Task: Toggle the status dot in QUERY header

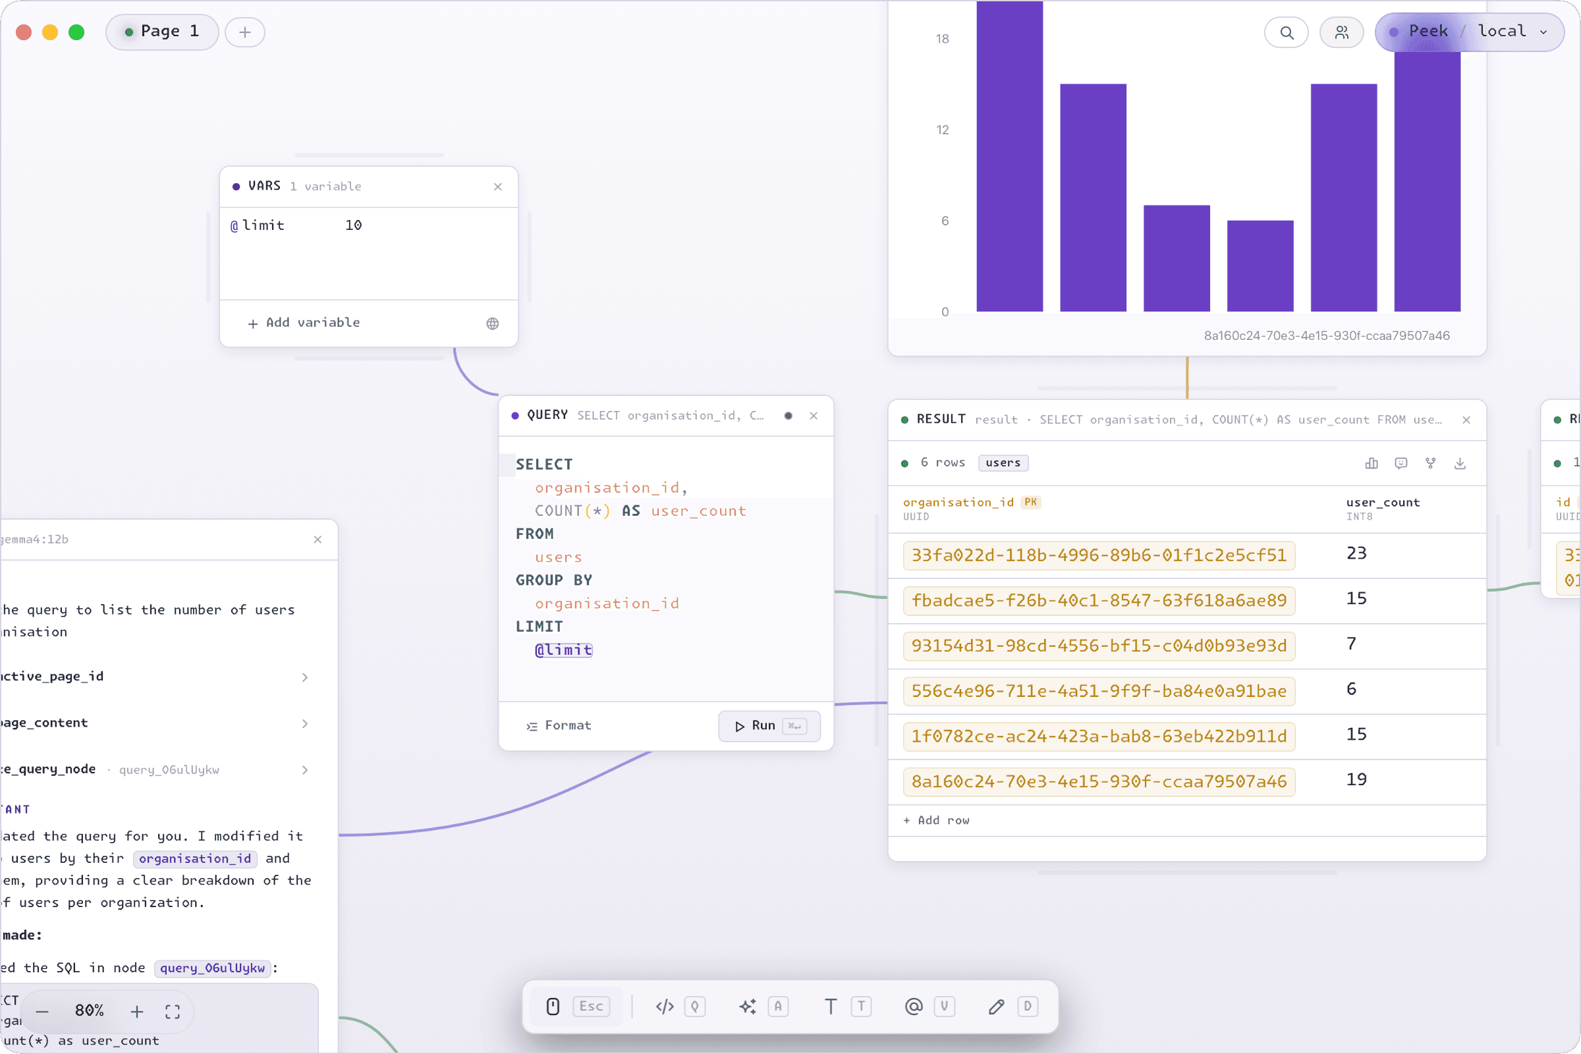Action: click(789, 416)
